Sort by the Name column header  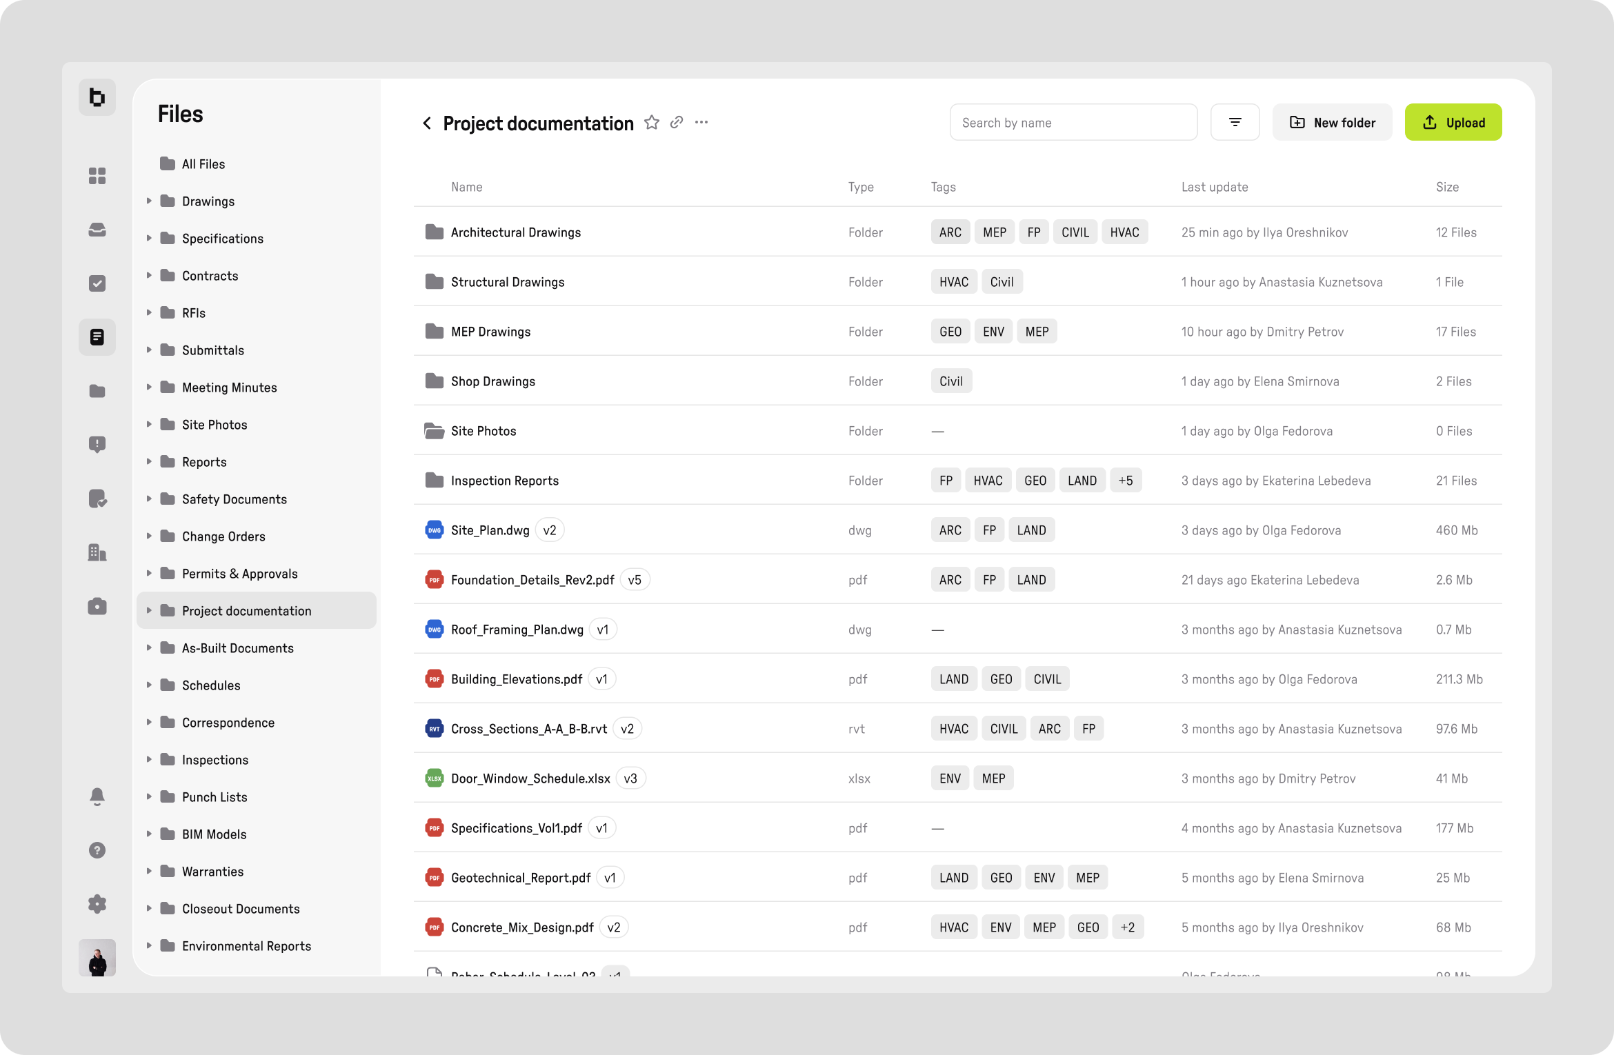[x=467, y=188]
